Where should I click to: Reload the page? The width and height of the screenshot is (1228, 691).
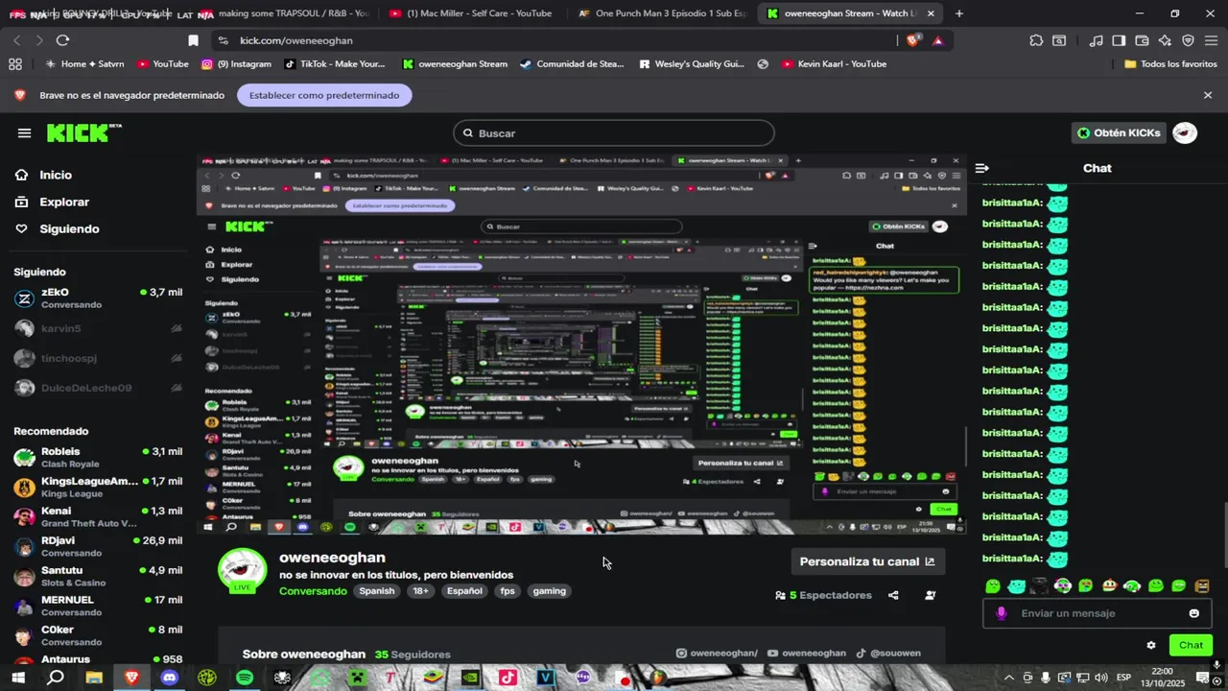(62, 40)
